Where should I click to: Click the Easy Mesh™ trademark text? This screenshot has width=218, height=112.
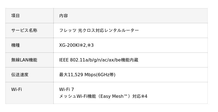(x=114, y=96)
